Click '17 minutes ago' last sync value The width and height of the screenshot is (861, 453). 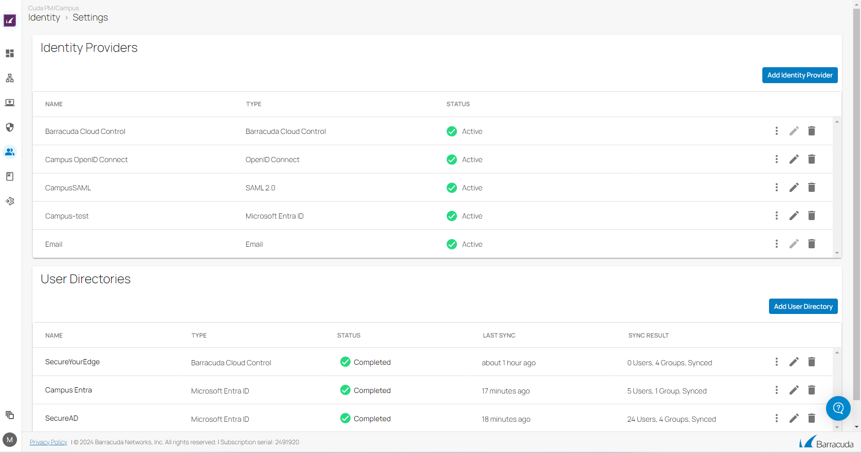pos(506,391)
